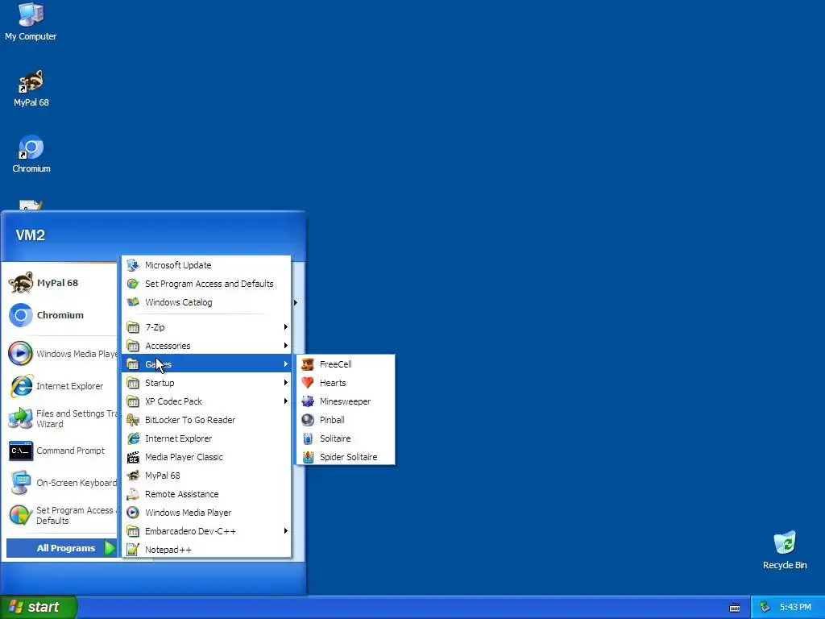The image size is (825, 619).
Task: Launch Notepad++ from programs list
Action: (206, 550)
